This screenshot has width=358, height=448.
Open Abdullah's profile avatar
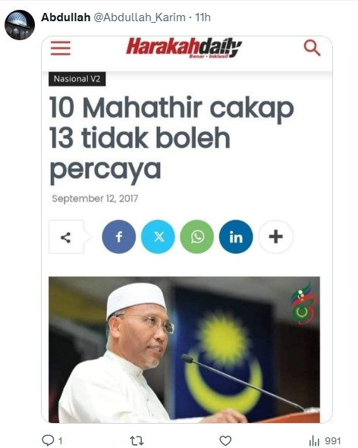[20, 25]
